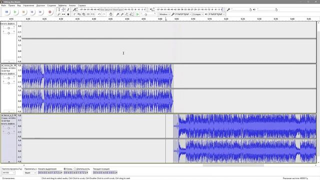Open the Анализ menu
Screen dimensions: 320x180
click(72, 5)
